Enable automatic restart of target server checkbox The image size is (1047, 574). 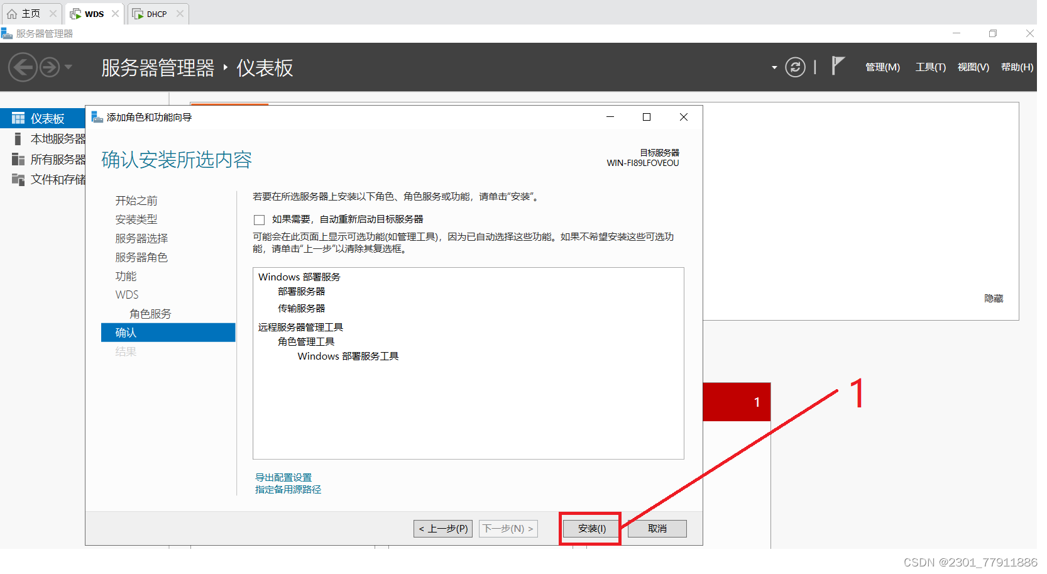259,219
